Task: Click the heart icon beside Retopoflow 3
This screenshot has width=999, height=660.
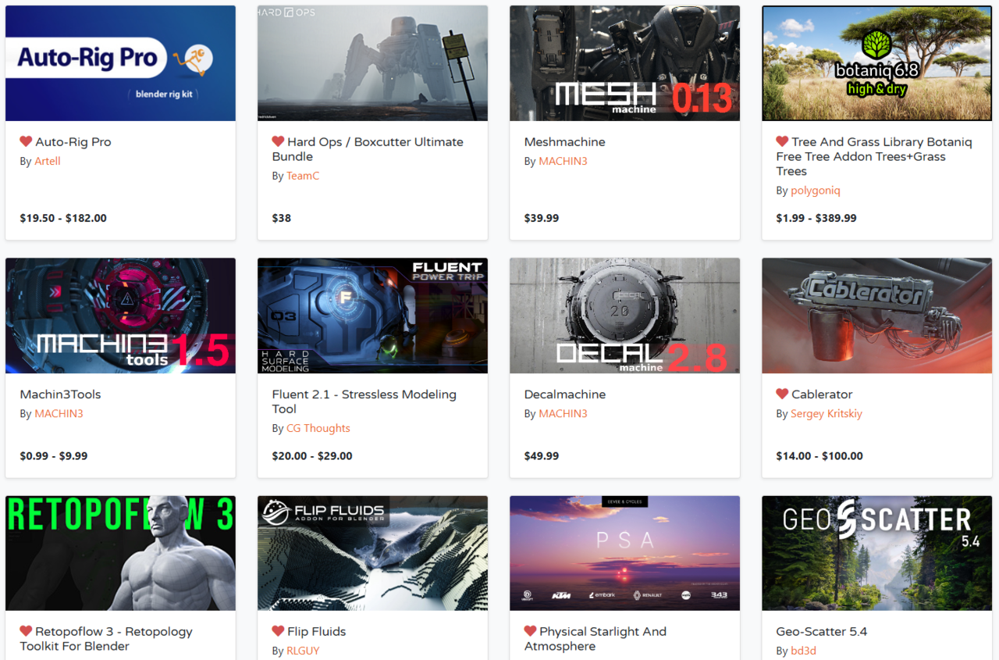Action: coord(26,631)
